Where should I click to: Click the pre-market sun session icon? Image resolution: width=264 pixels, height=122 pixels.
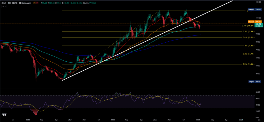35,3
